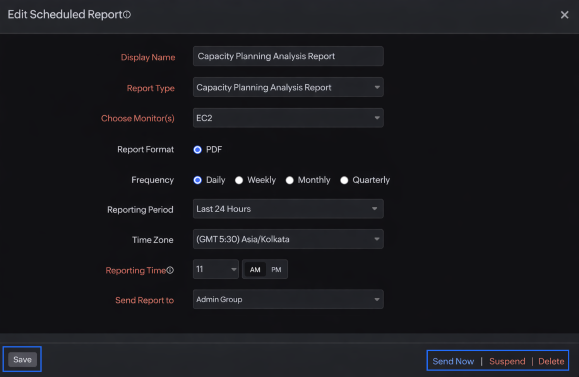Screen dimensions: 579x377
Task: Open the Report Type dropdown
Action: click(x=288, y=87)
